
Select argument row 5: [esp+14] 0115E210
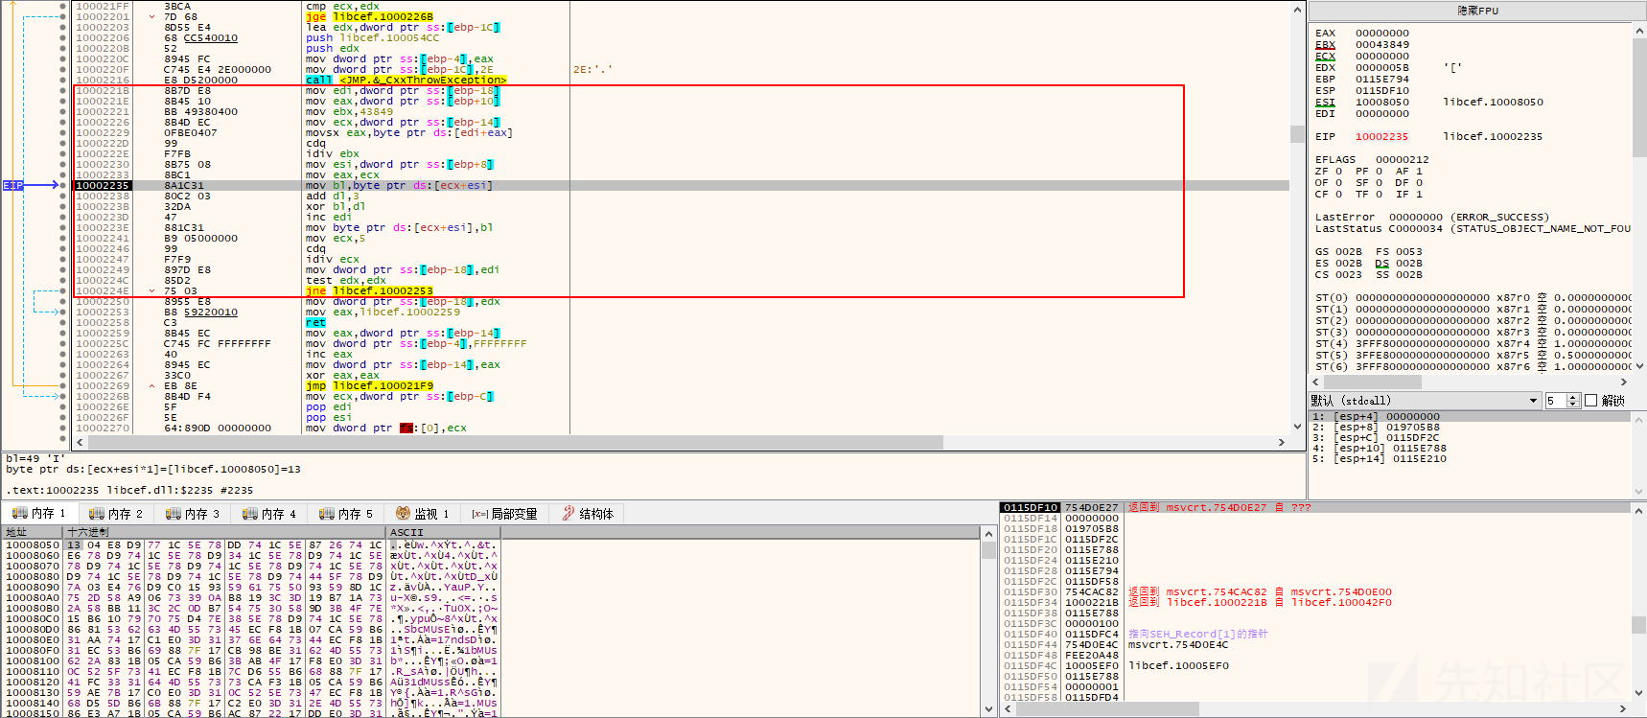coord(1471,459)
